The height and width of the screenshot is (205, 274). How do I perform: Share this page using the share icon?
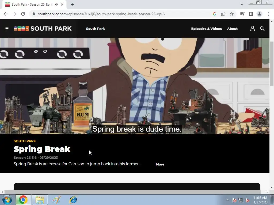tap(223, 14)
